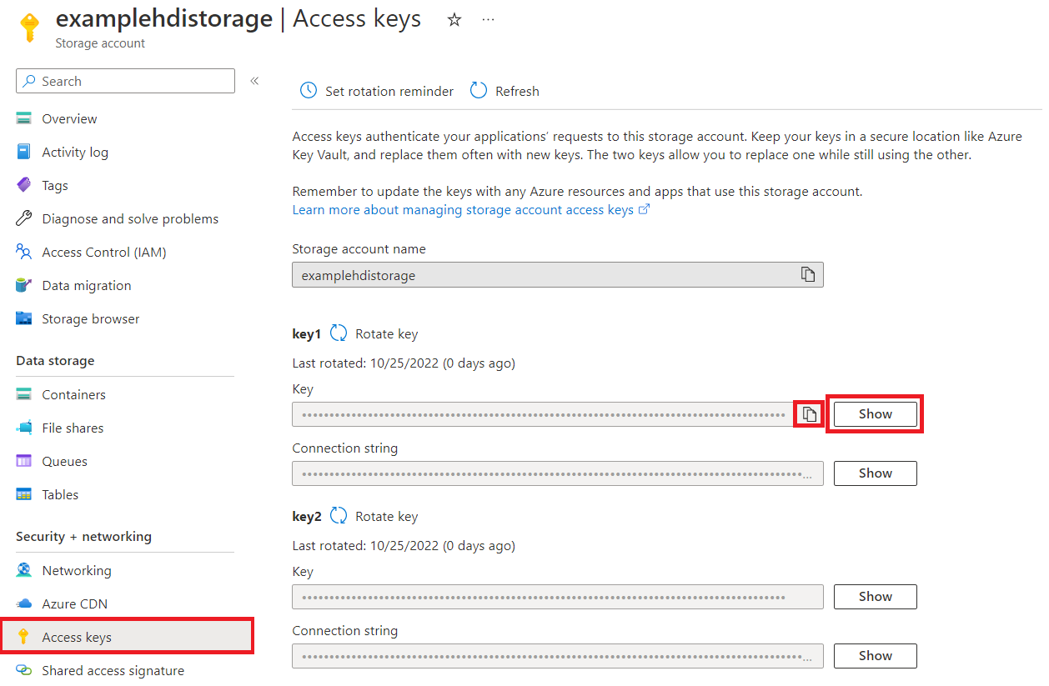
Task: Open Learn more about managing access keys link
Action: pos(463,210)
